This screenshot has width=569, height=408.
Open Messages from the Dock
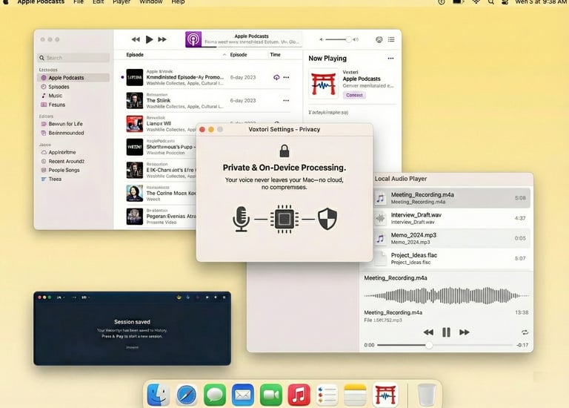click(215, 395)
